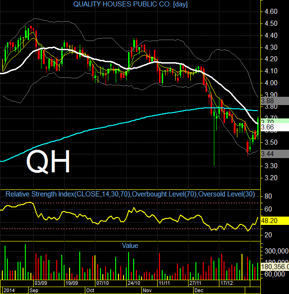This screenshot has height=294, width=289.
Task: Click the 11/11 date marker
Action: (x=164, y=283)
